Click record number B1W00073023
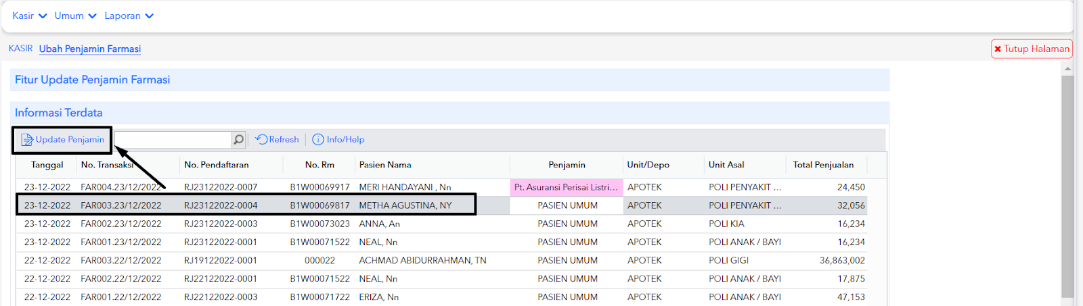Viewport: 1083px width, 306px height. pyautogui.click(x=320, y=224)
